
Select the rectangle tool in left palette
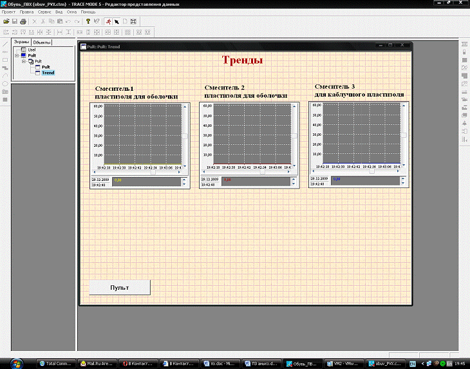[5, 59]
